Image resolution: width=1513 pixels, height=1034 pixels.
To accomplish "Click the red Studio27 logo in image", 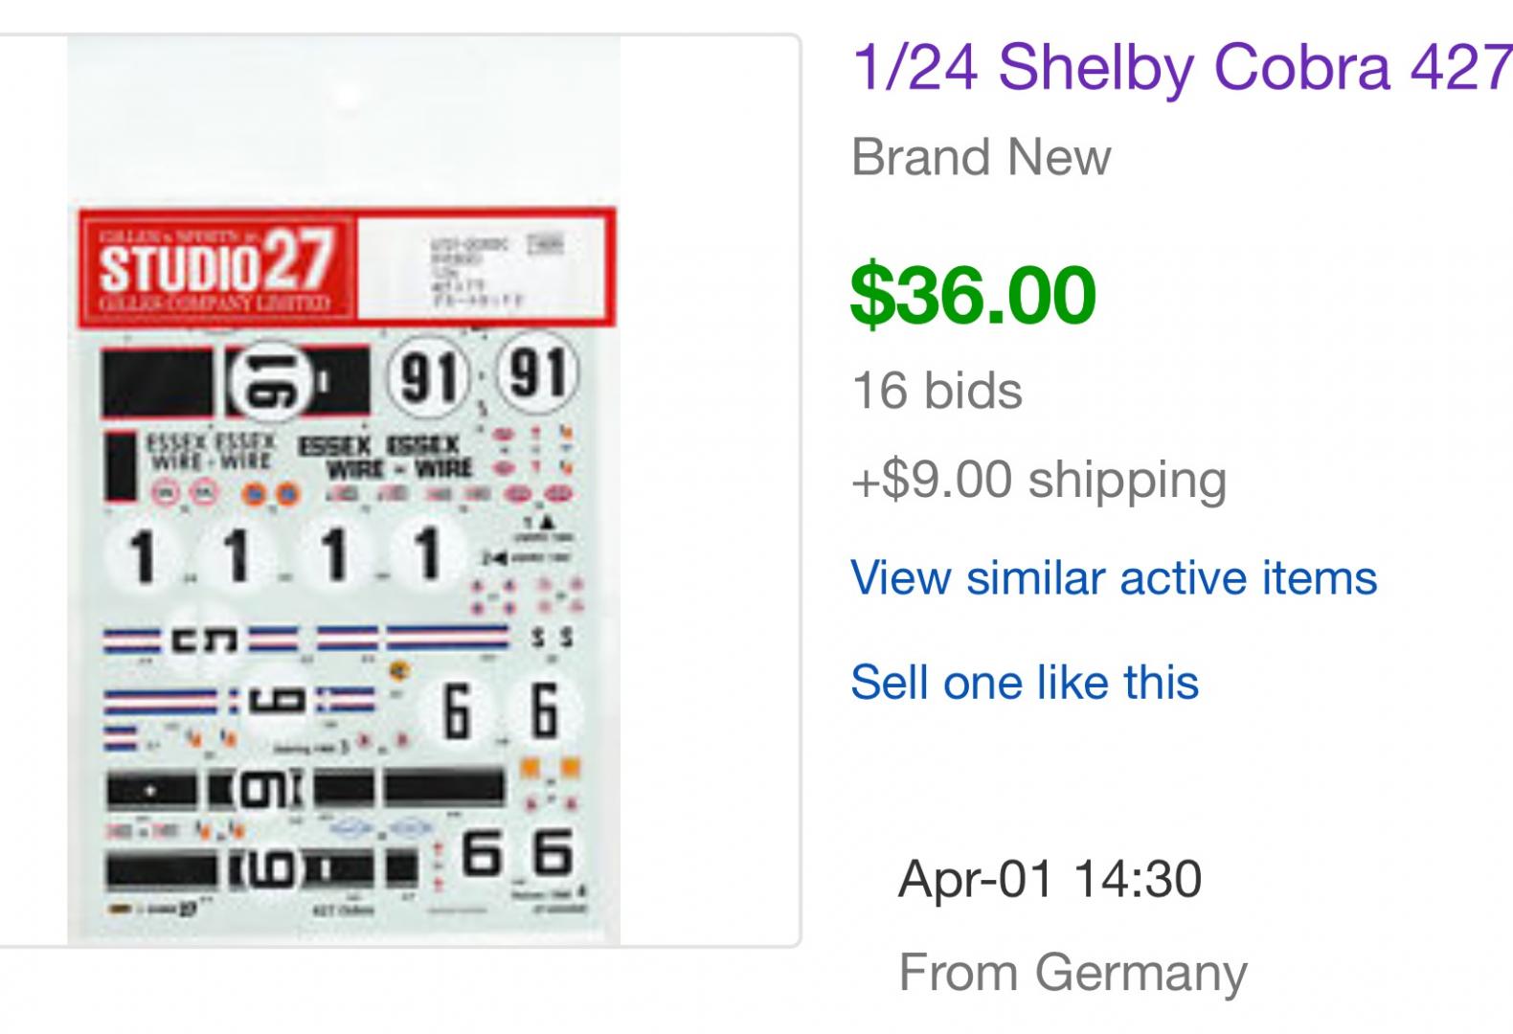I will pyautogui.click(x=217, y=268).
